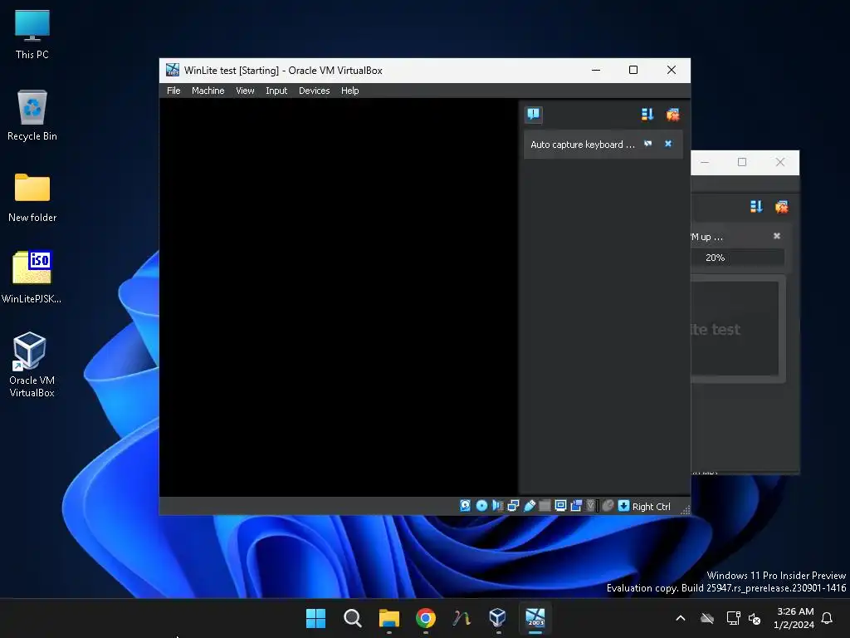Click the virtualization features V icon

pyautogui.click(x=592, y=506)
